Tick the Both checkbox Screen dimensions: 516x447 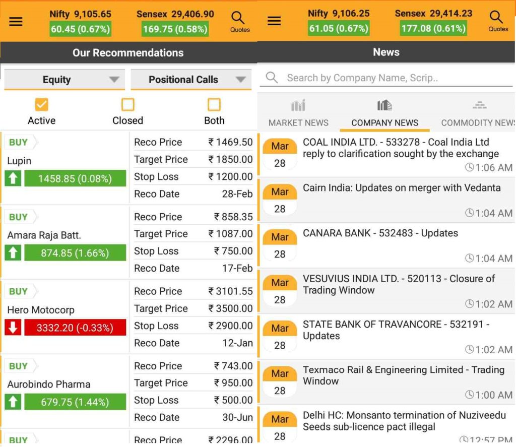pyautogui.click(x=214, y=105)
